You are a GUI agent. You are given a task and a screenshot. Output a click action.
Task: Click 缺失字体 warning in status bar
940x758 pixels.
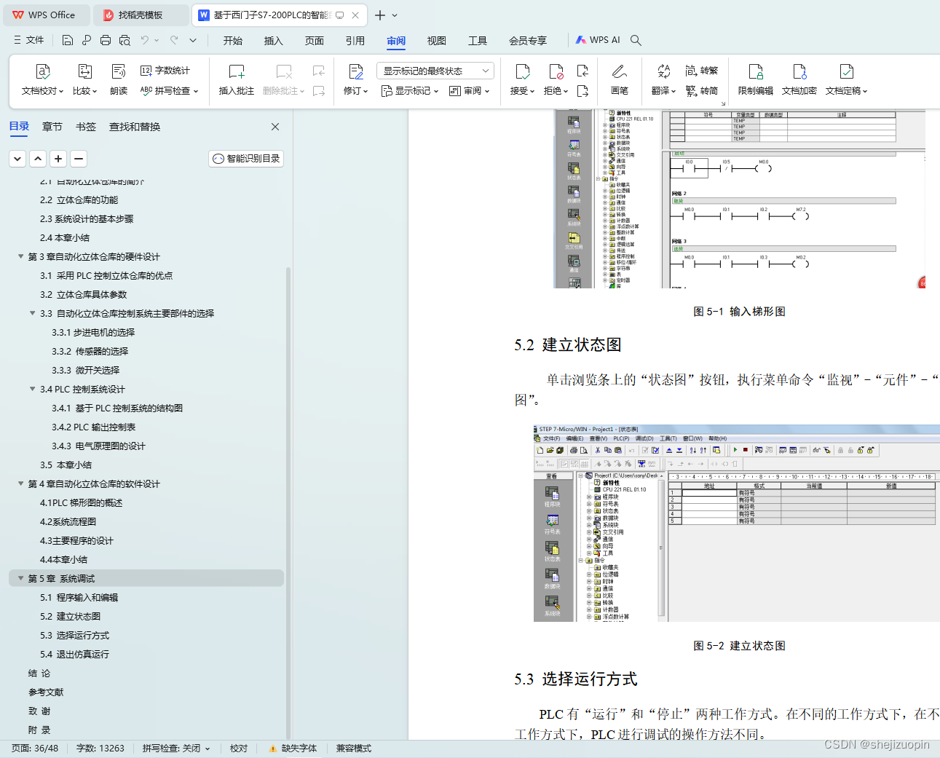[293, 749]
